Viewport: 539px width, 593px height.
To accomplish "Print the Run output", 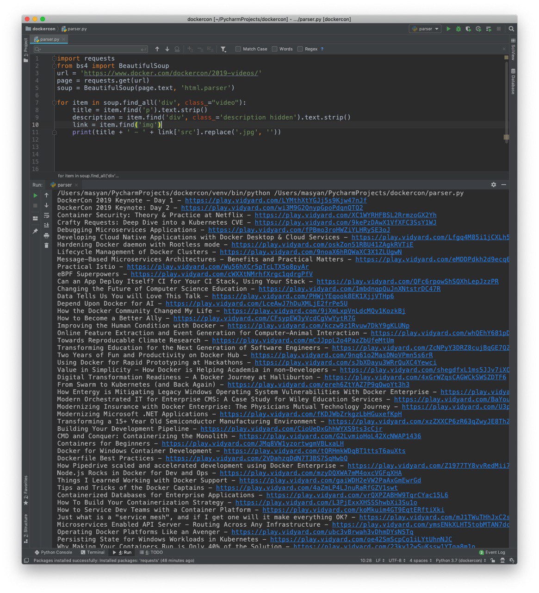I will coord(46,235).
